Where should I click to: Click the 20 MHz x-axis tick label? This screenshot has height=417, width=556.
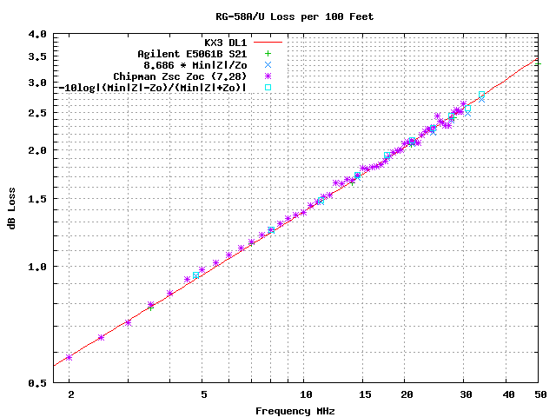pyautogui.click(x=407, y=394)
